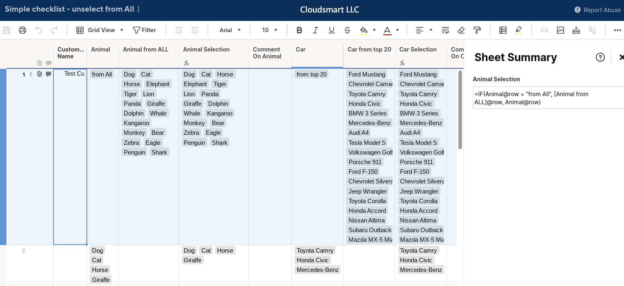This screenshot has width=624, height=286.
Task: Open the more toolbar options ellipsis
Action: point(618,30)
